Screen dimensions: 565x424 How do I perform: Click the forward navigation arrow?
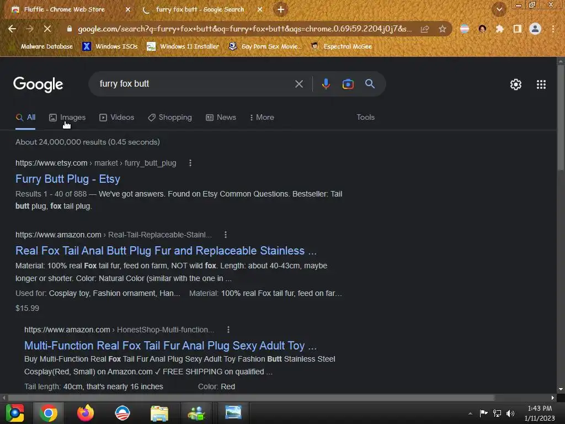[30, 29]
